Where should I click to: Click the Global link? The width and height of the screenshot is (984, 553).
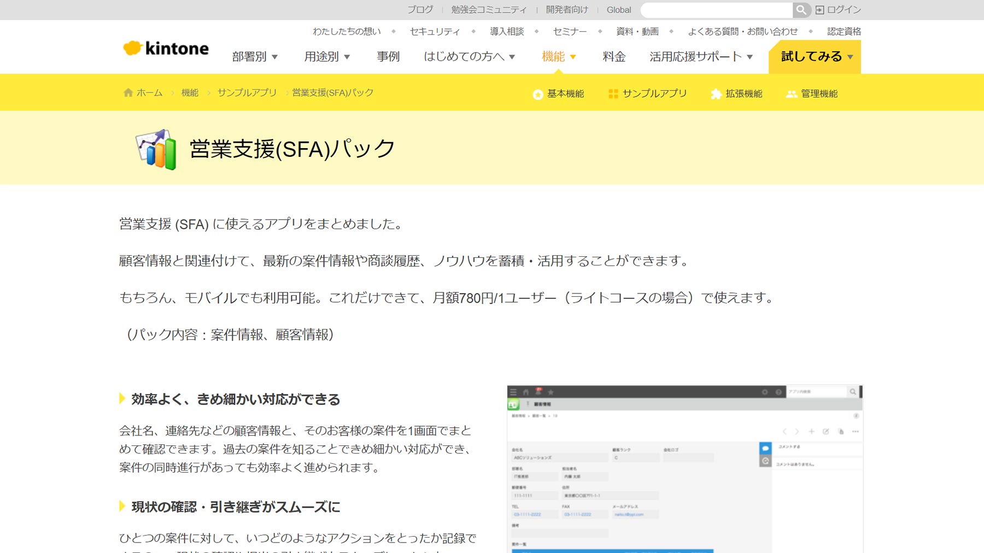(x=619, y=10)
